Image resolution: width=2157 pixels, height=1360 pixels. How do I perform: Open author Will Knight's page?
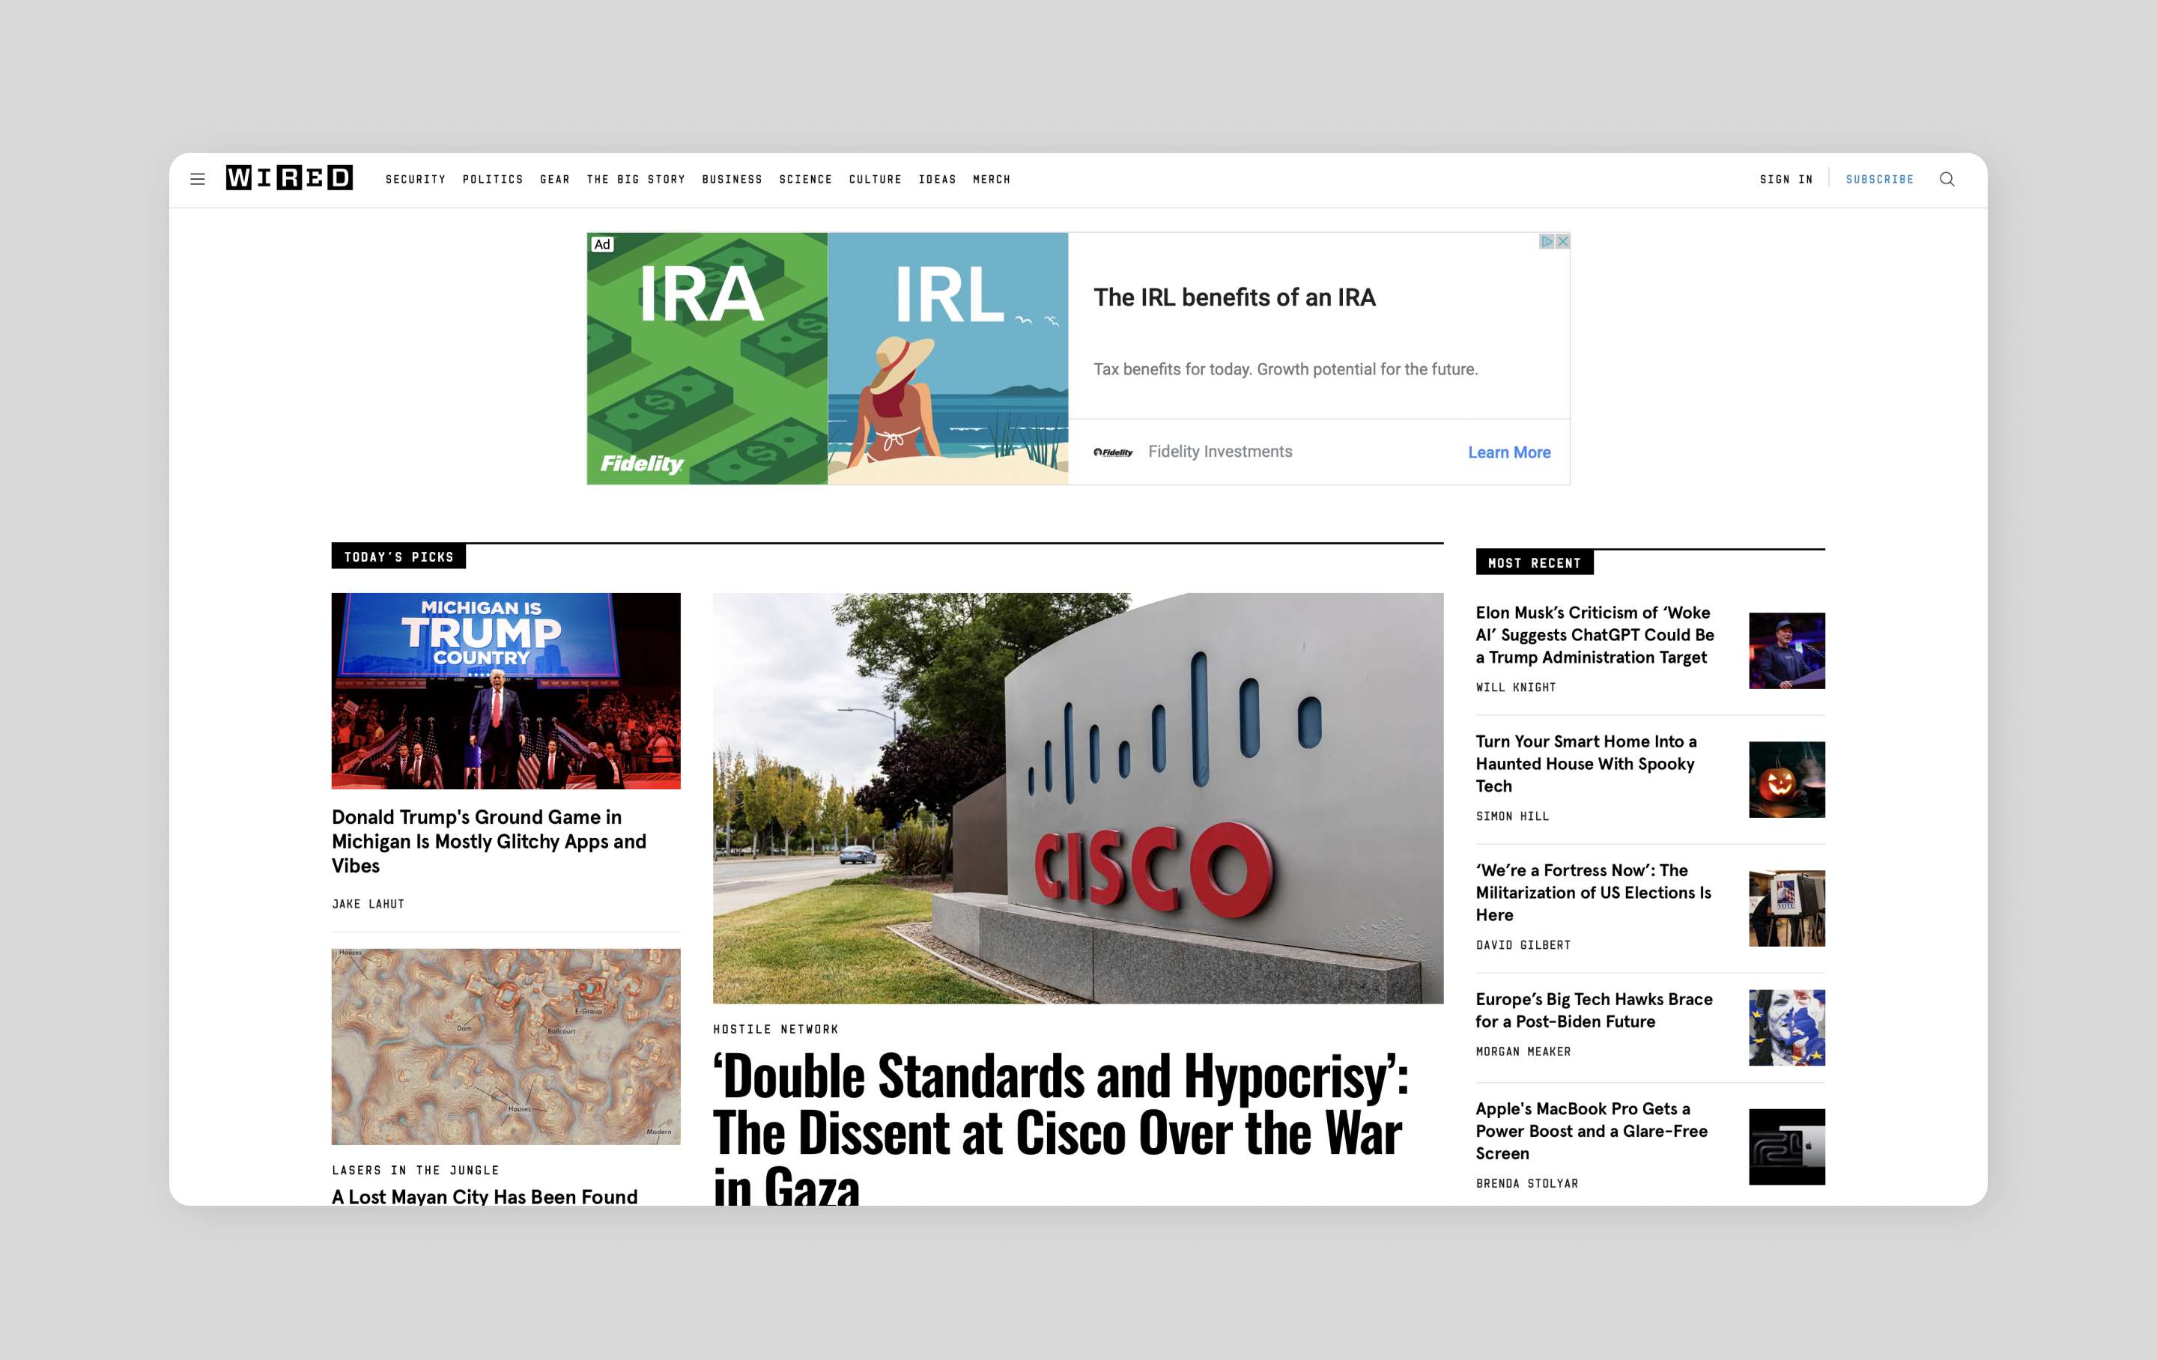coord(1516,687)
